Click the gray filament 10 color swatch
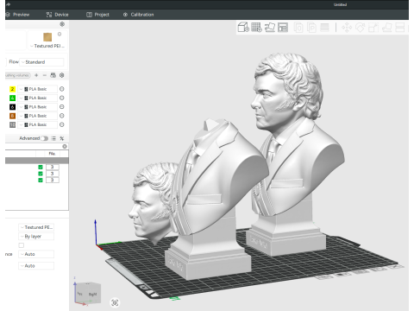The width and height of the screenshot is (414, 311). point(12,124)
